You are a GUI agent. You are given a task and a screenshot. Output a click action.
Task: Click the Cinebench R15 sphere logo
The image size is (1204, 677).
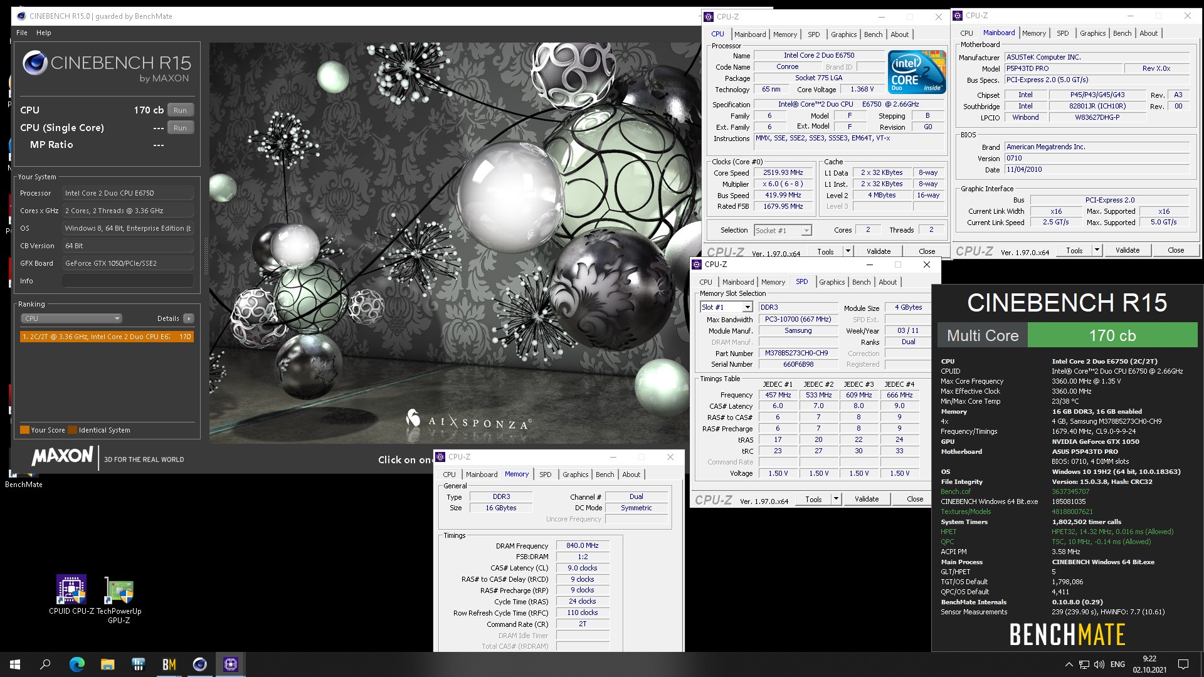pyautogui.click(x=34, y=63)
